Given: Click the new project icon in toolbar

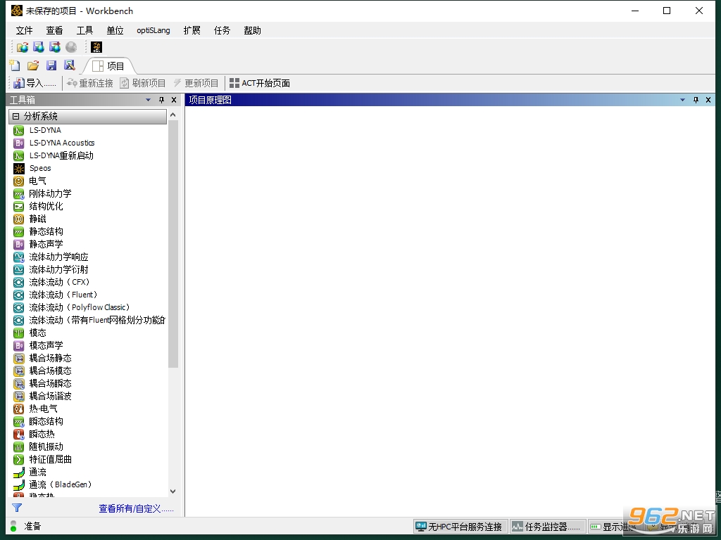Looking at the screenshot, I should [x=15, y=65].
